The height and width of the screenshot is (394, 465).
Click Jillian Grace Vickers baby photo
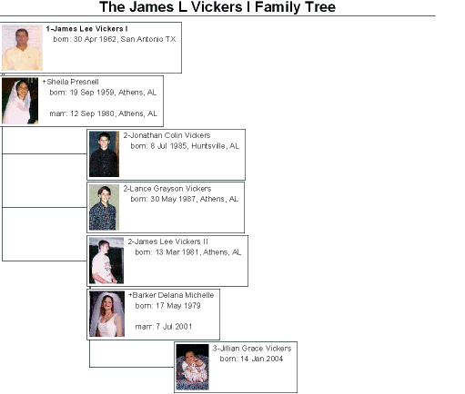point(193,367)
